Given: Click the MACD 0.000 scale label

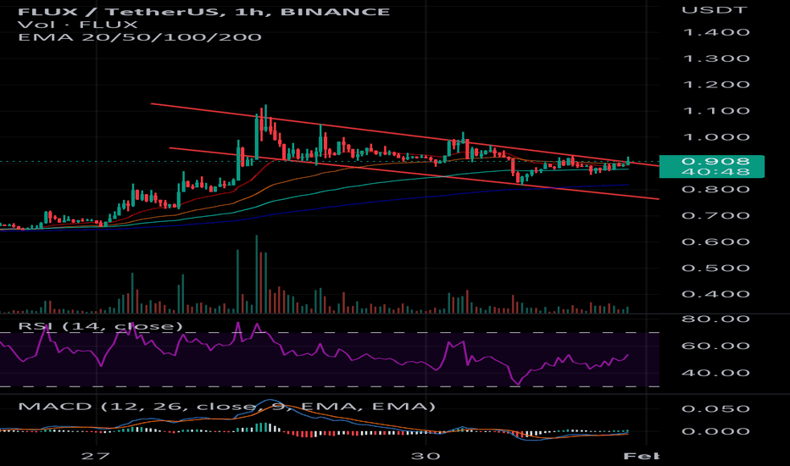Looking at the screenshot, I should pos(715,431).
